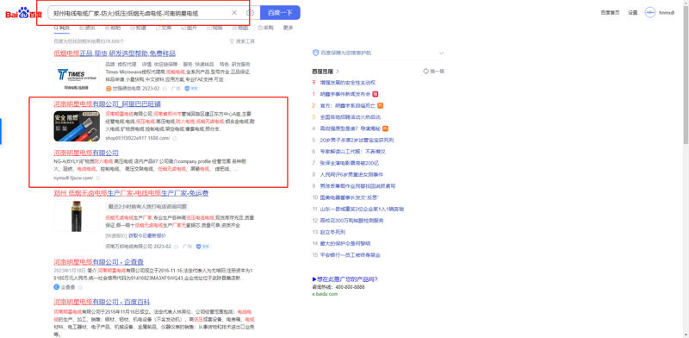Open hot topic 专家解读以工代赈:不养懒汉
The image size is (689, 338).
(352, 152)
